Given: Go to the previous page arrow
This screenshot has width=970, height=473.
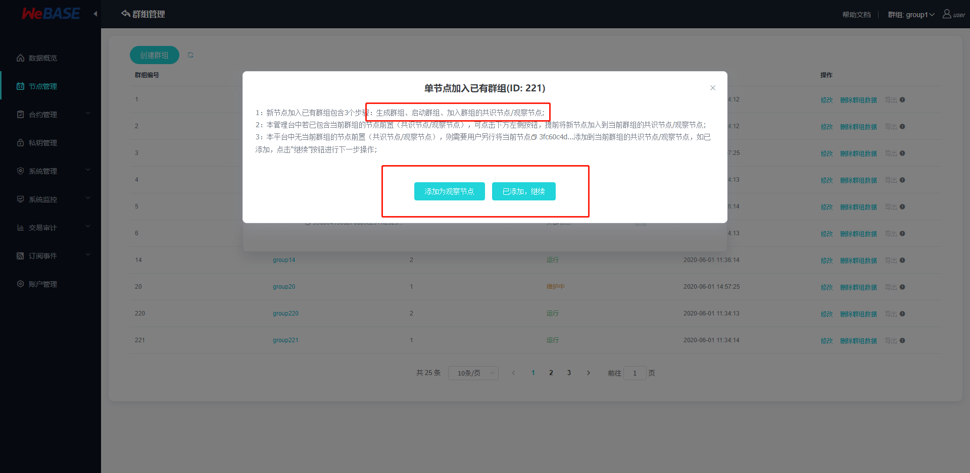Looking at the screenshot, I should click(x=513, y=373).
